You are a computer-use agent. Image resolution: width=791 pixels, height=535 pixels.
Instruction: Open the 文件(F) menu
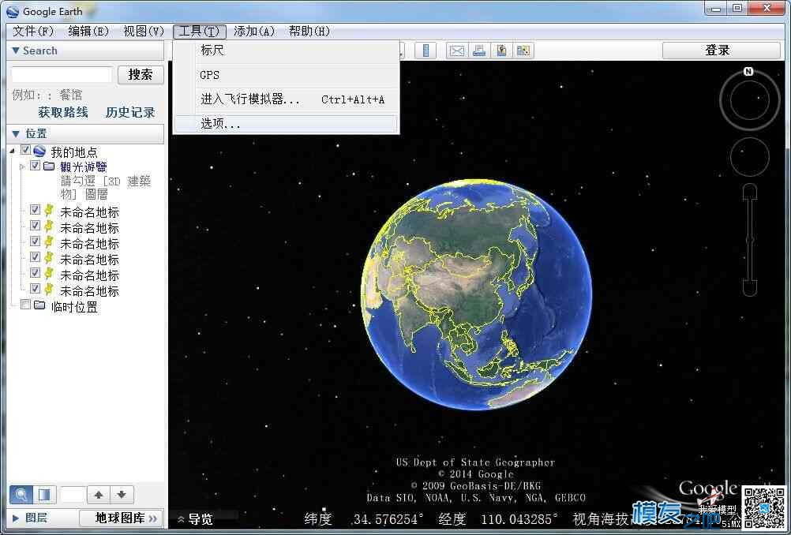(33, 32)
